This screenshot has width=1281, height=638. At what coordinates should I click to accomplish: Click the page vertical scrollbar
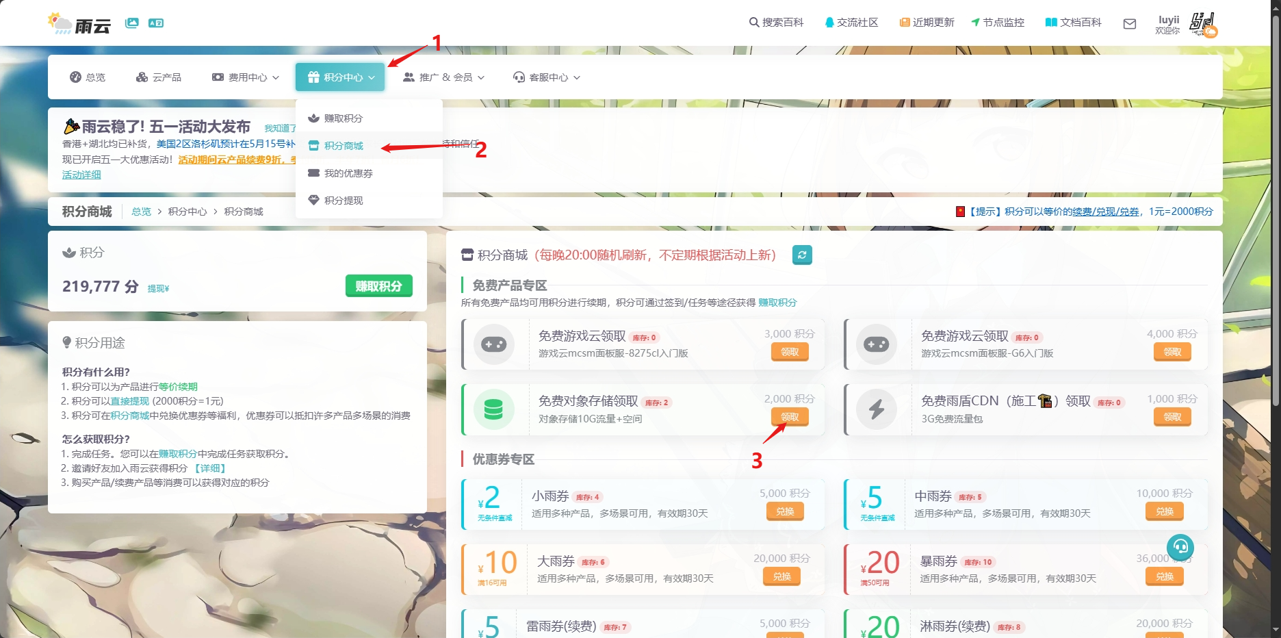(x=1276, y=274)
